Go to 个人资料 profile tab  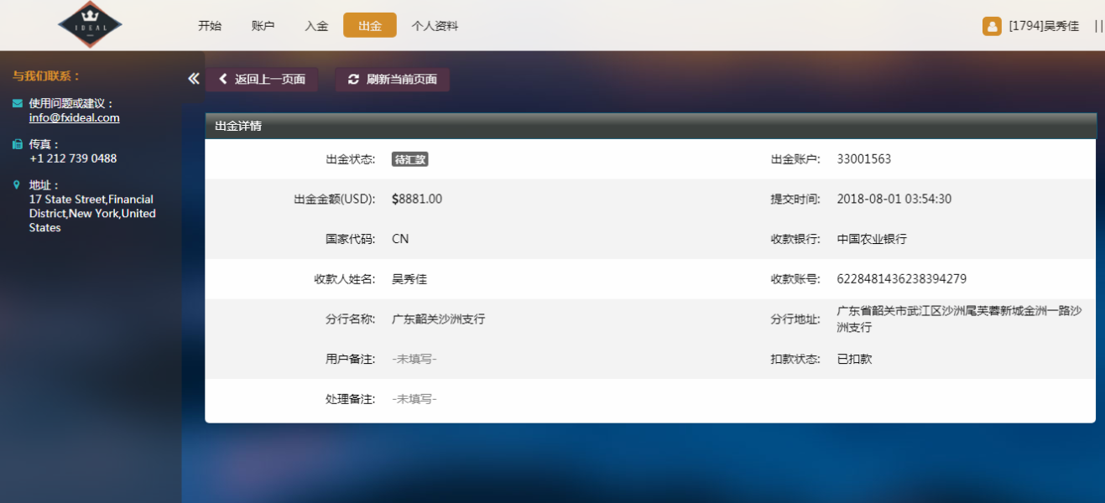pos(435,26)
